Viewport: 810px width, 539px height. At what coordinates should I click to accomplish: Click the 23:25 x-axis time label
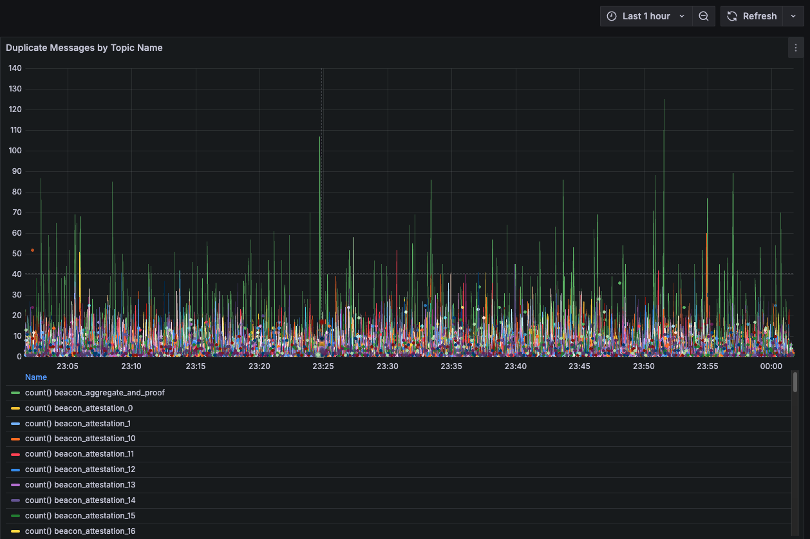[x=323, y=366]
